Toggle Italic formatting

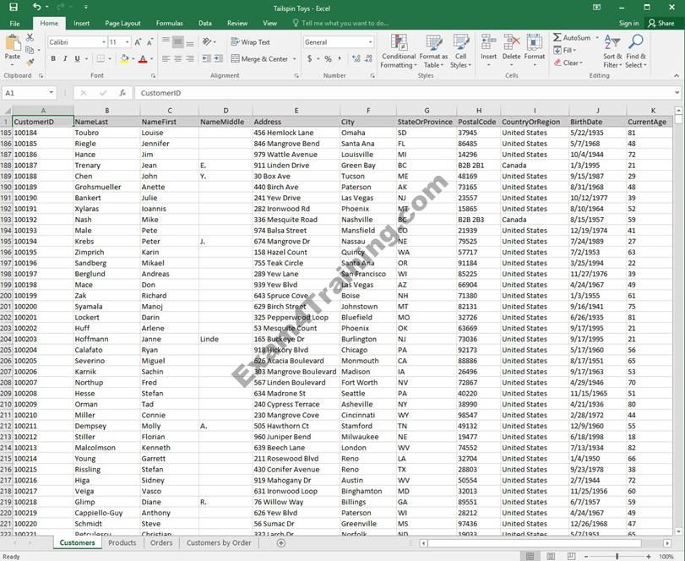(65, 59)
